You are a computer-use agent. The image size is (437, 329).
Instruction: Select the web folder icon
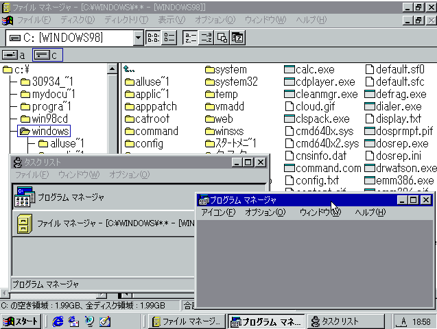click(x=210, y=119)
